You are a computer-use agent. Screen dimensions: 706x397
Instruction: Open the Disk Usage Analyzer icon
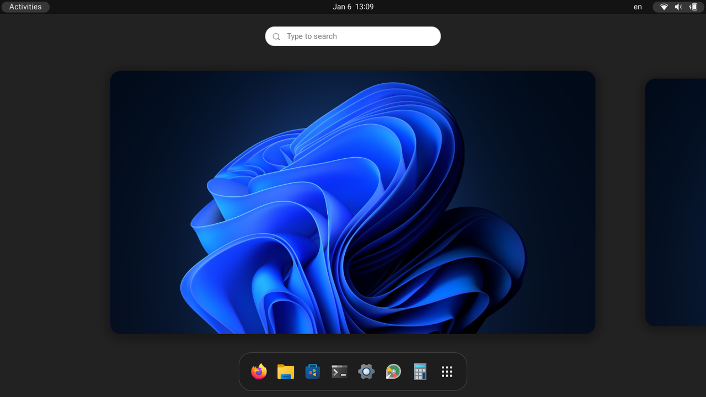pos(393,372)
